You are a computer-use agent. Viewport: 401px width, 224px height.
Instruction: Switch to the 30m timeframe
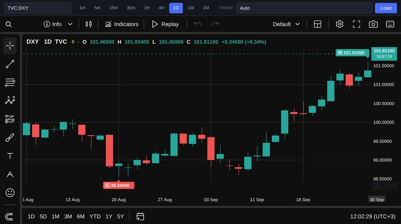tap(131, 8)
